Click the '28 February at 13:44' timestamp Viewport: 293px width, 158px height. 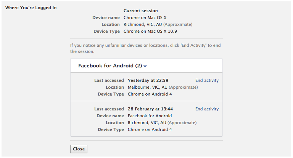tap(150, 109)
